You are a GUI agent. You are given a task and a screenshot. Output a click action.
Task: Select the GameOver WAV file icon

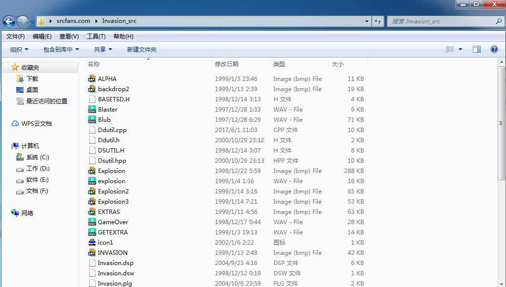[x=92, y=222]
